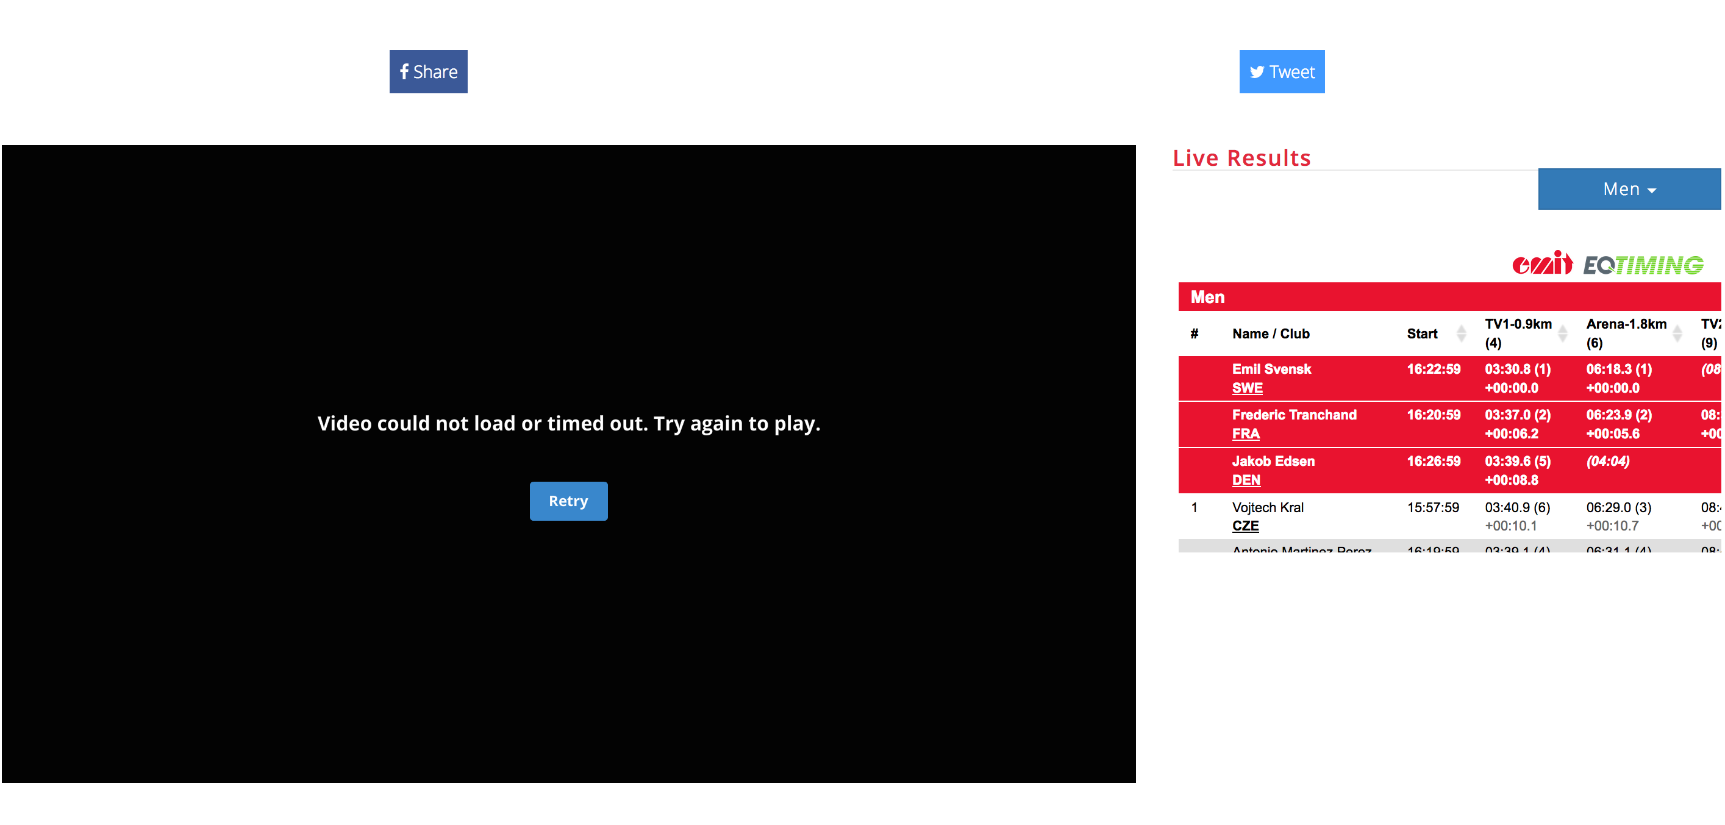Sort results by Start column arrows
This screenshot has height=825, width=1725.
(x=1461, y=334)
